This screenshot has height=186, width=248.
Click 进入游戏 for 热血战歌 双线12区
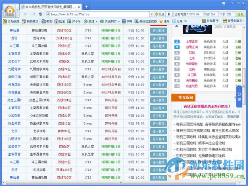158,123
